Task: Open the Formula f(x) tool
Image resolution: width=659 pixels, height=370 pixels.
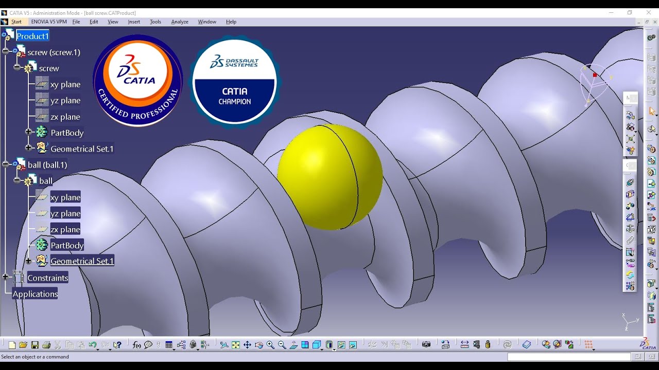Action: (136, 345)
